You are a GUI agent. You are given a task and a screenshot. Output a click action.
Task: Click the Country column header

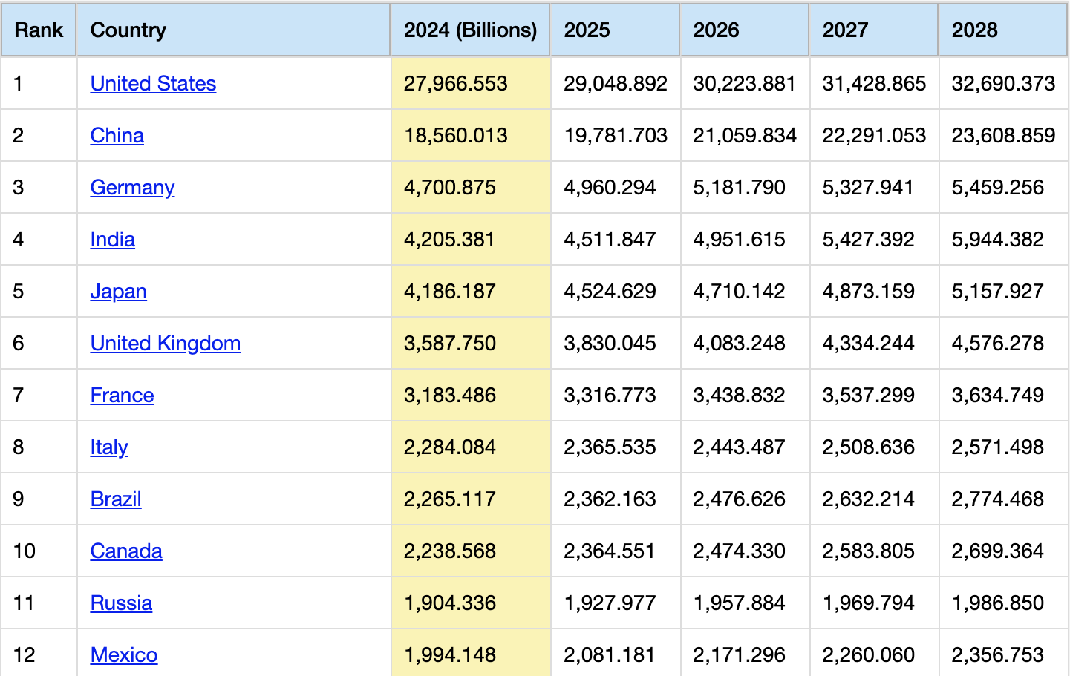click(233, 30)
